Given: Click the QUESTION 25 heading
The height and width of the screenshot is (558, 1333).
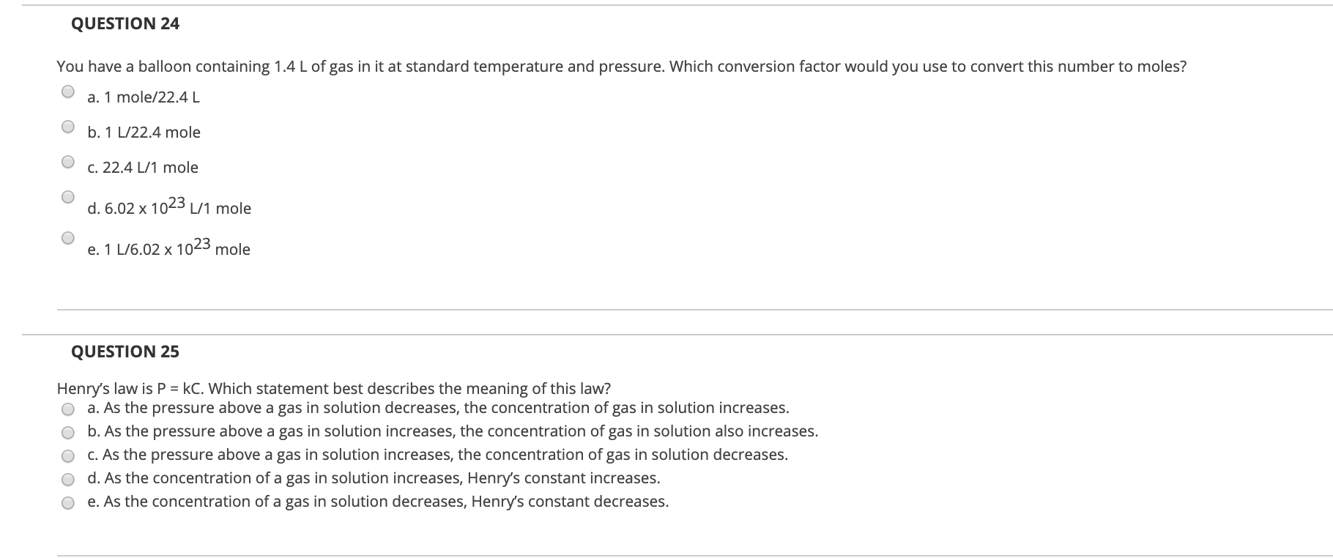Looking at the screenshot, I should [126, 351].
